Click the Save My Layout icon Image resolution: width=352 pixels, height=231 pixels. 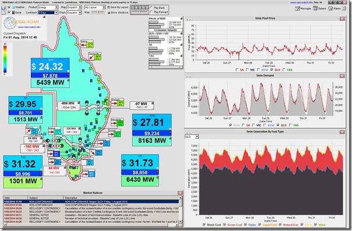click(x=109, y=7)
